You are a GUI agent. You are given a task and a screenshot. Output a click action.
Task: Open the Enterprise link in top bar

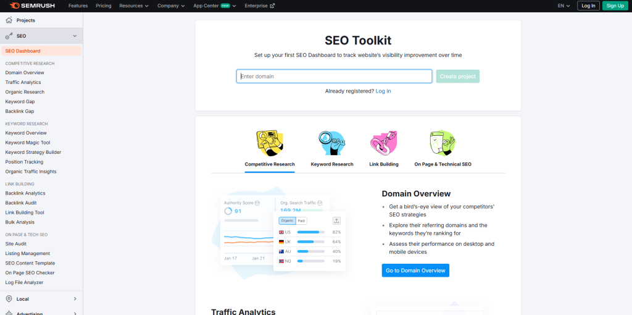click(x=260, y=6)
